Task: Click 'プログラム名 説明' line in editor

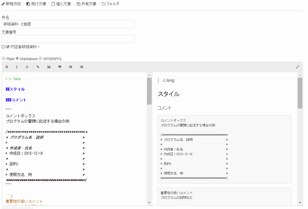Action: [x=25, y=137]
